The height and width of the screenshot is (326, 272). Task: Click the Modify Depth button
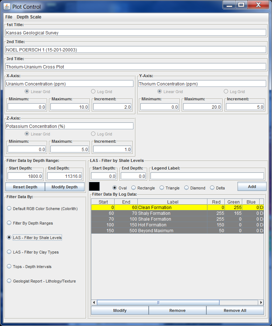[65, 187]
